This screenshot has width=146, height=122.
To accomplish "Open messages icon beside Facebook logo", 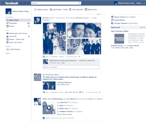I will coord(25,3).
